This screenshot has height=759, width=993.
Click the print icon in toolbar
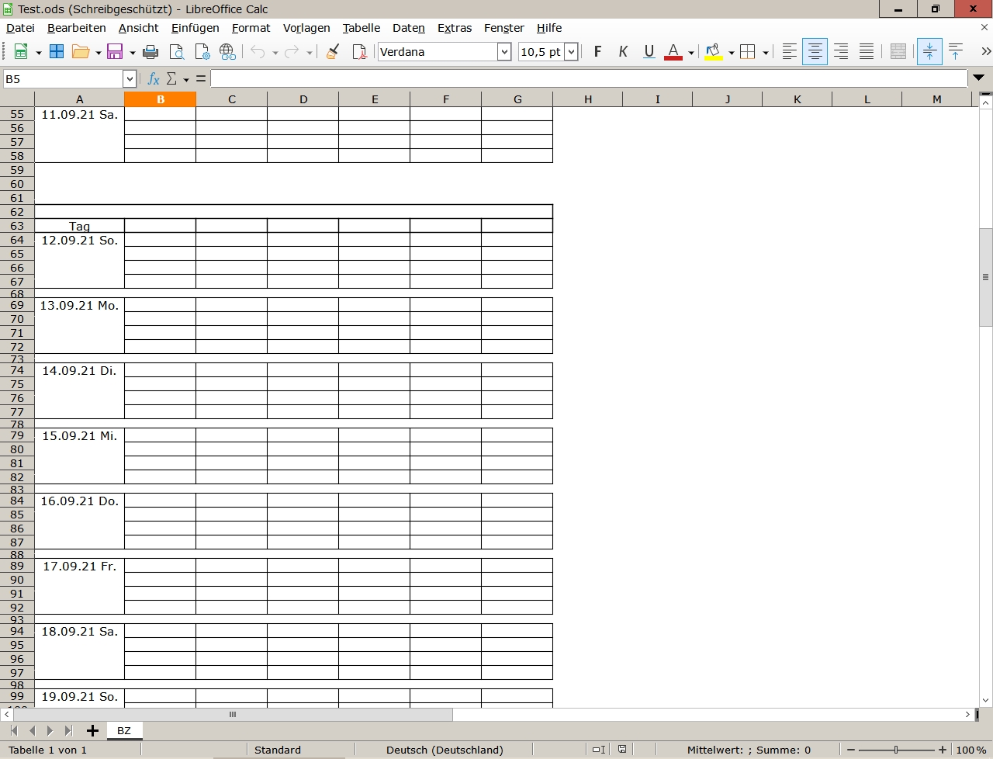[x=151, y=52]
